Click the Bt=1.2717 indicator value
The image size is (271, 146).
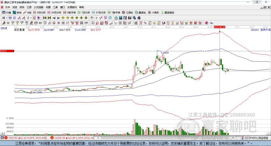pyautogui.click(x=96, y=30)
